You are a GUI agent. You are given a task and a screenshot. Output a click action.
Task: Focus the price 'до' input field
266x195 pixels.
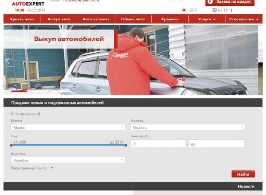[216, 144]
